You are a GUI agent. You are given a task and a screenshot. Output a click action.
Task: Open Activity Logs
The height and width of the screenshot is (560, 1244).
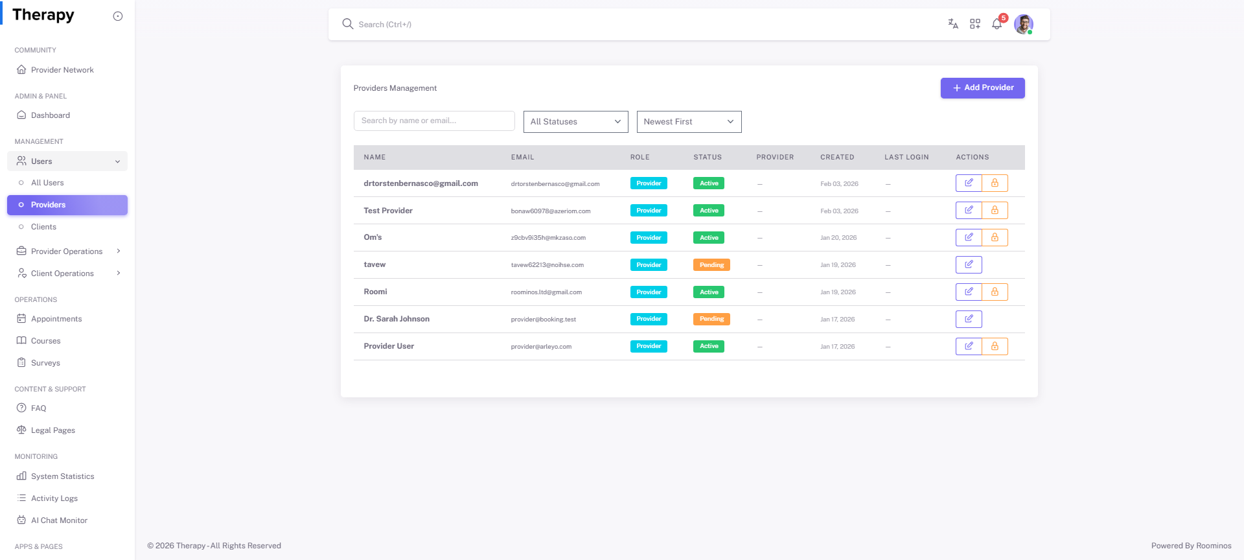(67, 498)
